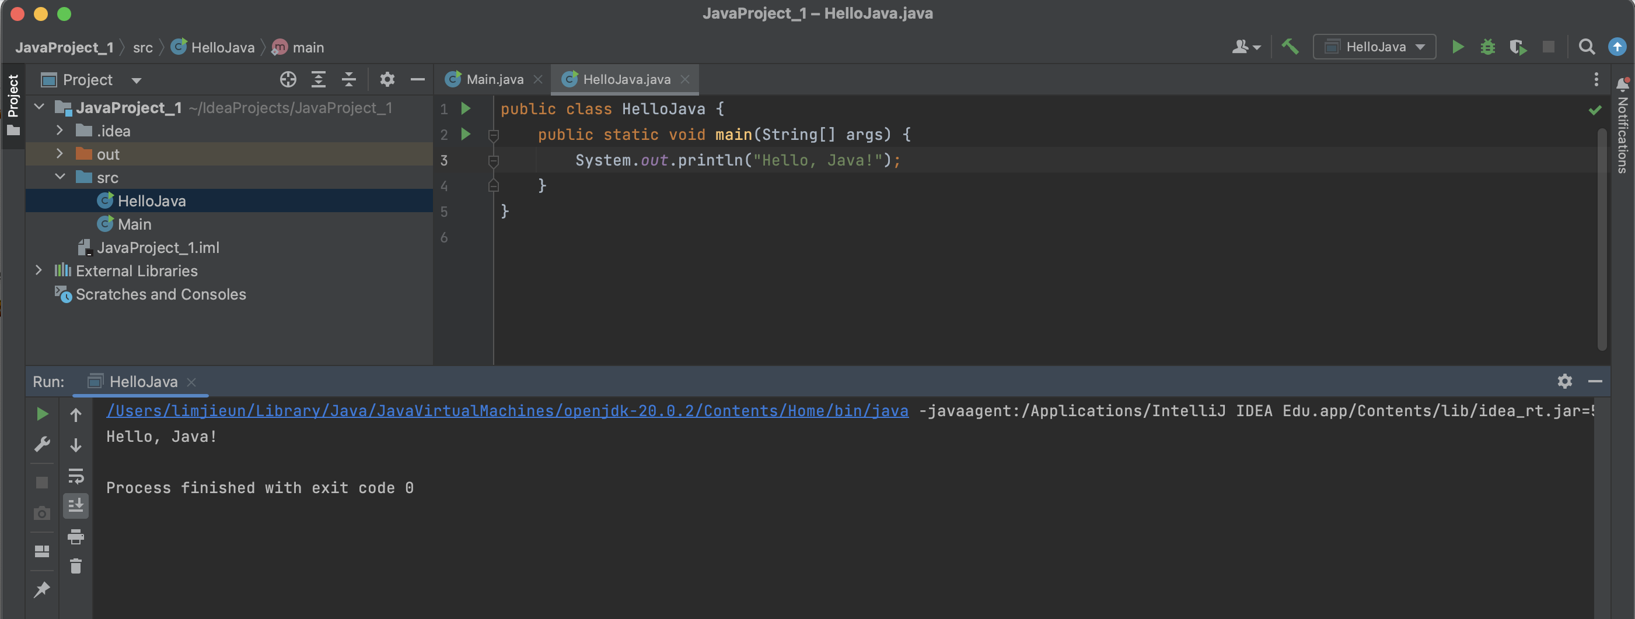Click the src breadcrumb in navigation bar
1635x619 pixels.
[x=143, y=47]
